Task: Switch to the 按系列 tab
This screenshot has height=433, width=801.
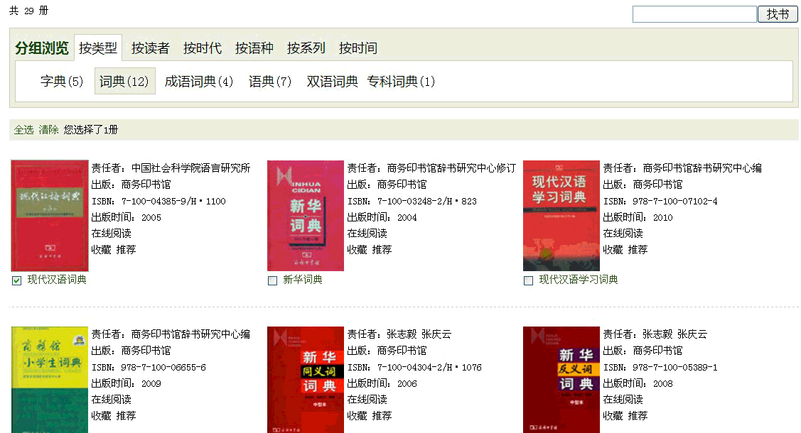Action: point(306,48)
